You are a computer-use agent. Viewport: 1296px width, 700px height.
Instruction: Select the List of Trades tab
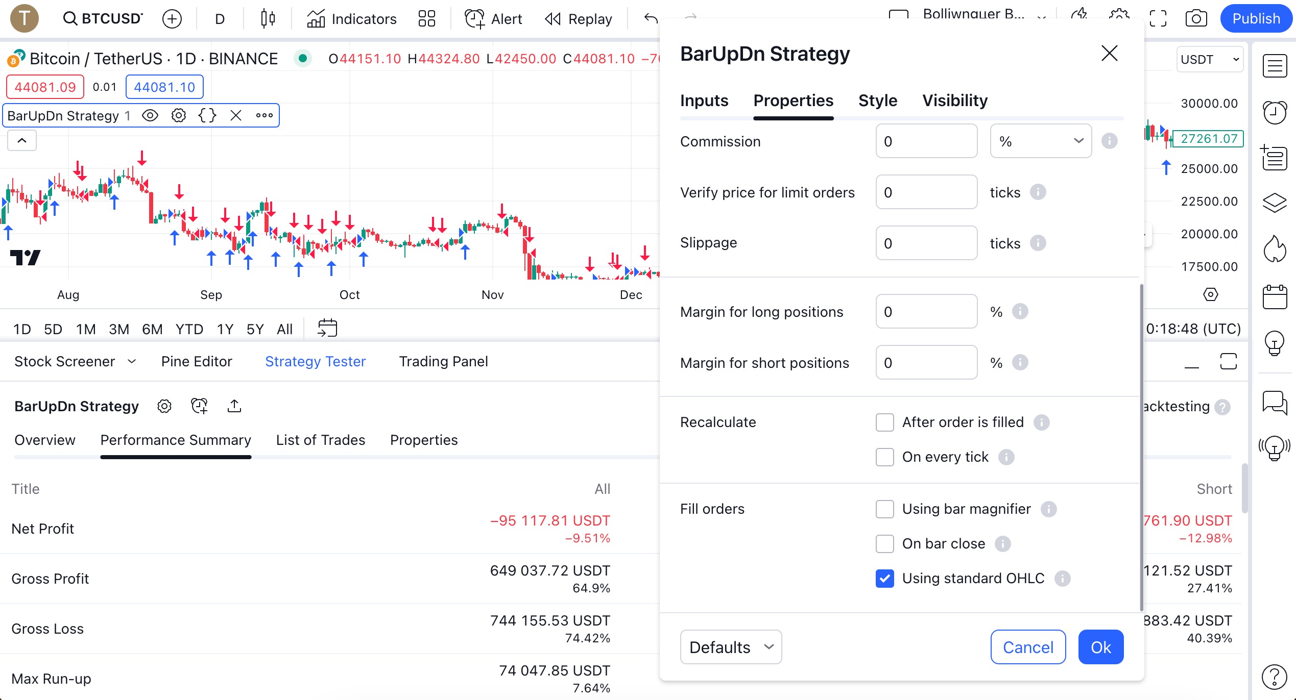pyautogui.click(x=321, y=440)
